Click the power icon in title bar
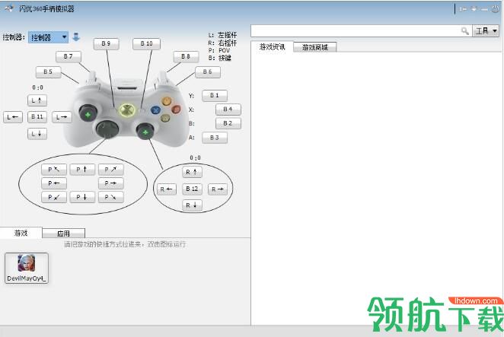504x337 pixels. click(496, 9)
